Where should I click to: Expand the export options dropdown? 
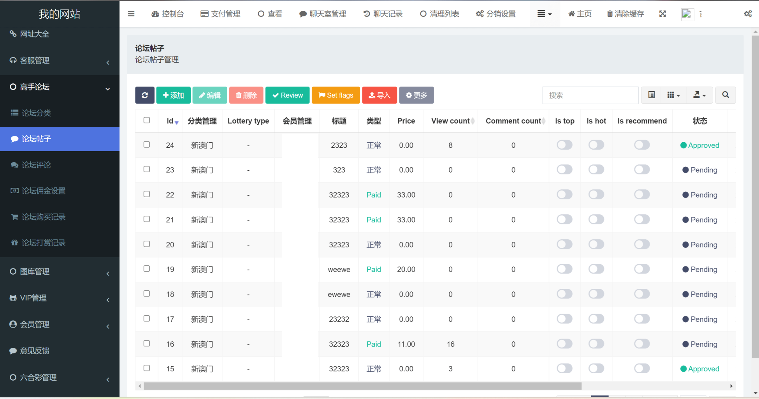(699, 95)
